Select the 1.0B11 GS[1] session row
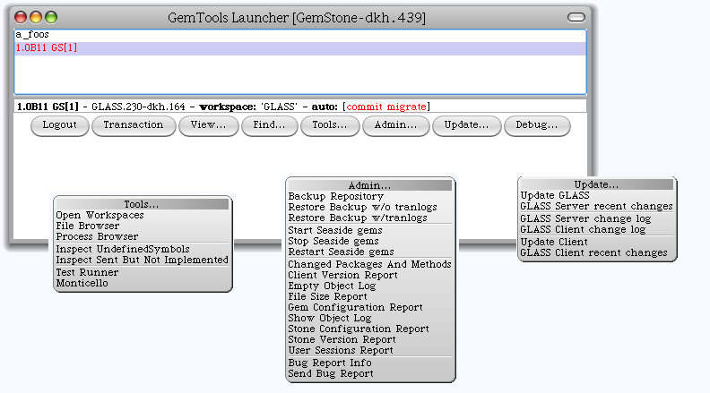This screenshot has width=710, height=393. (300, 48)
